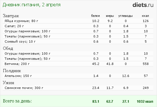The height and width of the screenshot is (107, 157).
Task: Click the Ветчина; 200 г entry
Action: pyautogui.click(x=78, y=64)
